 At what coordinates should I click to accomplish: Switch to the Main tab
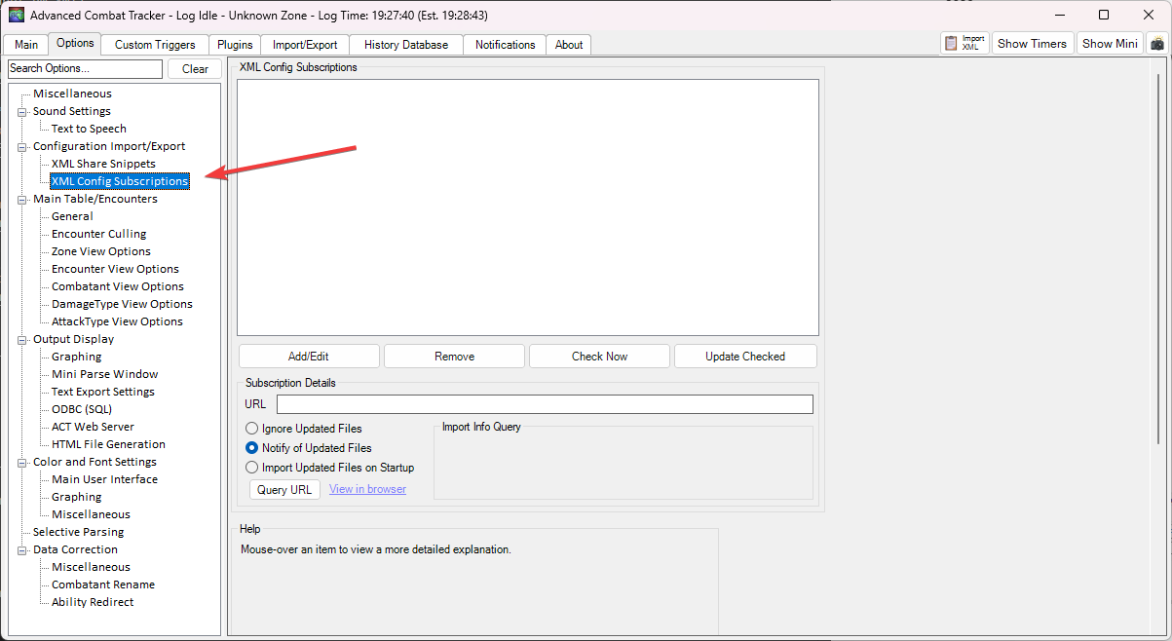(x=26, y=45)
